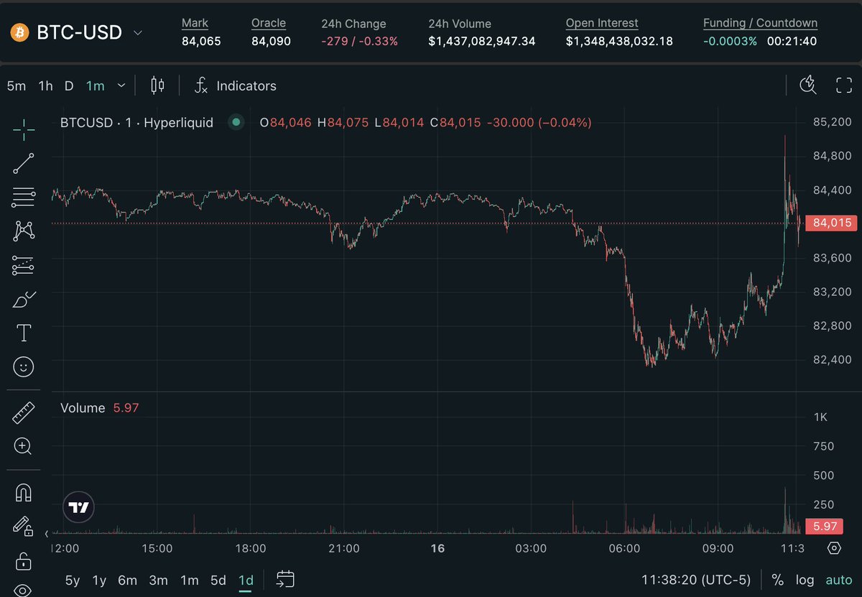Click the Open Interest label
Viewport: 862px width, 597px height.
pos(602,24)
